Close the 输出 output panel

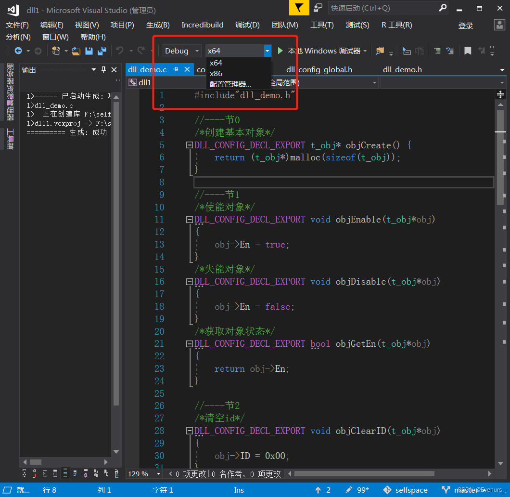point(114,69)
